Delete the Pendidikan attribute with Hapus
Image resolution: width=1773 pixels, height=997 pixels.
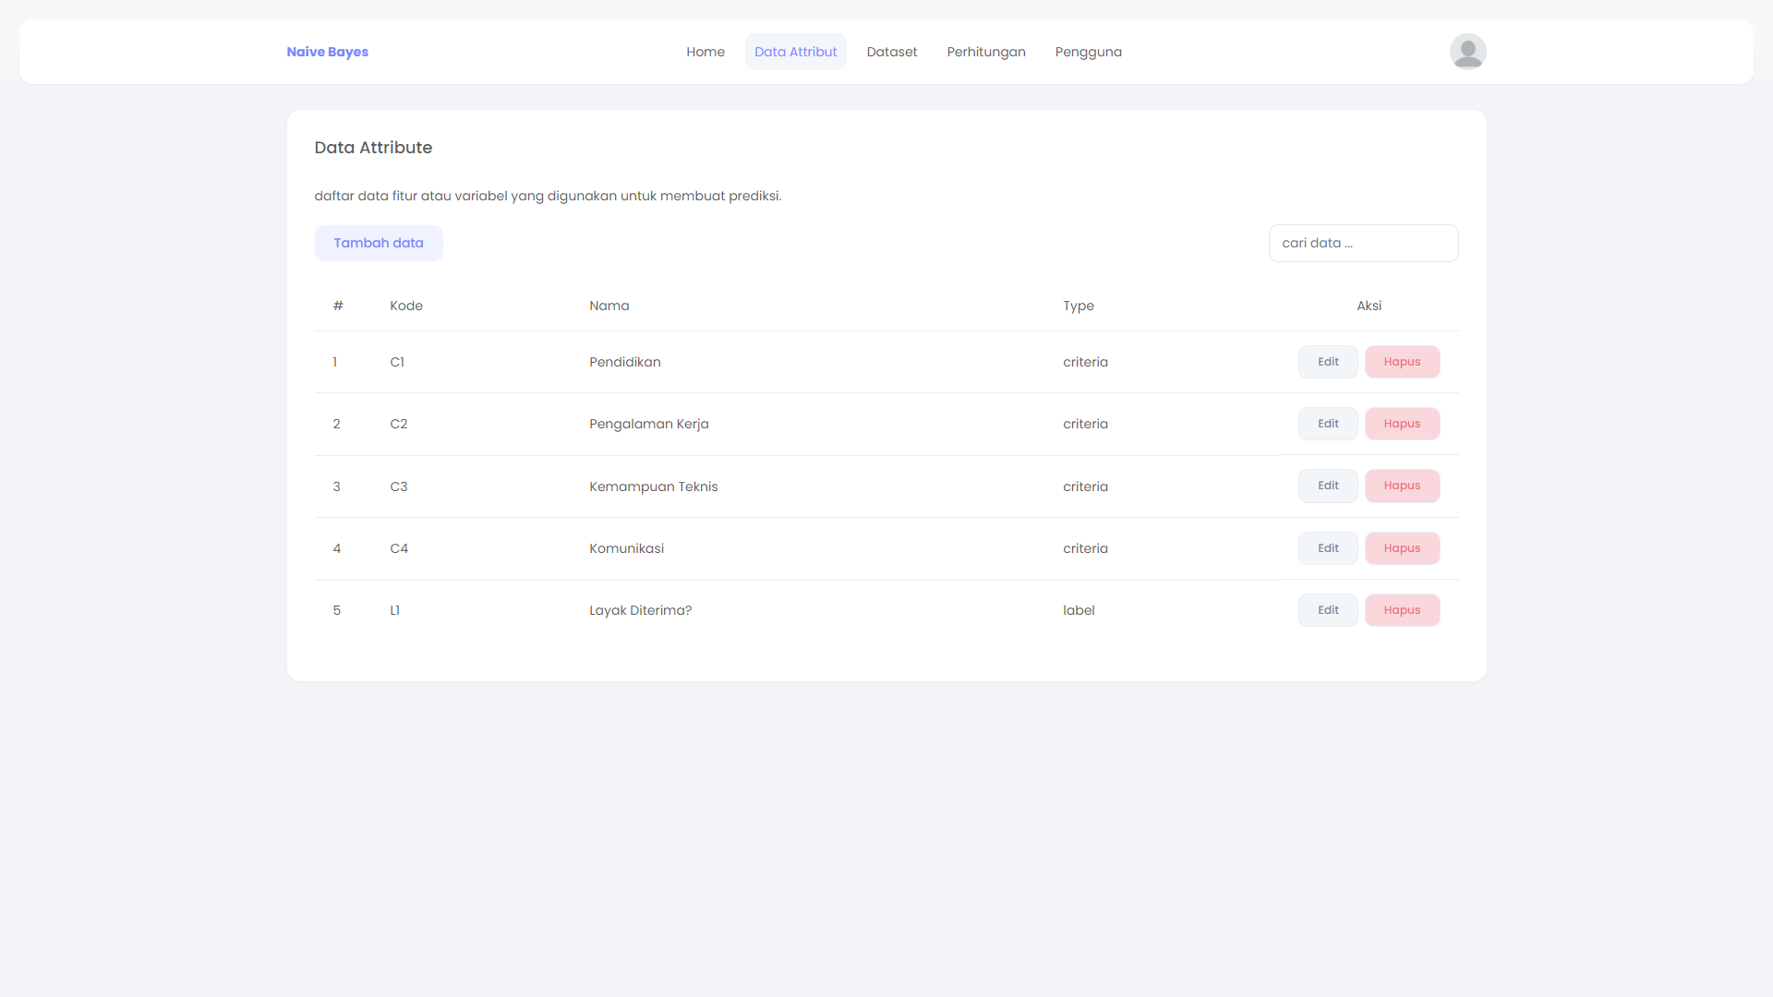point(1402,362)
